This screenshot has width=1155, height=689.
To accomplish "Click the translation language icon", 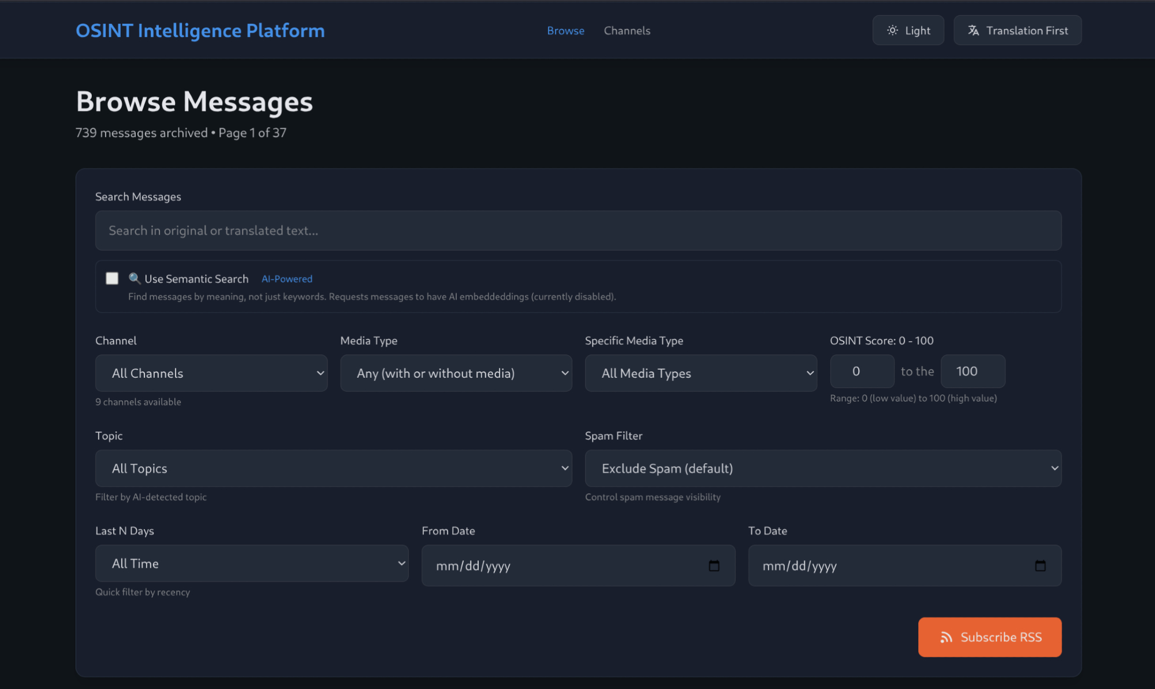I will (974, 31).
